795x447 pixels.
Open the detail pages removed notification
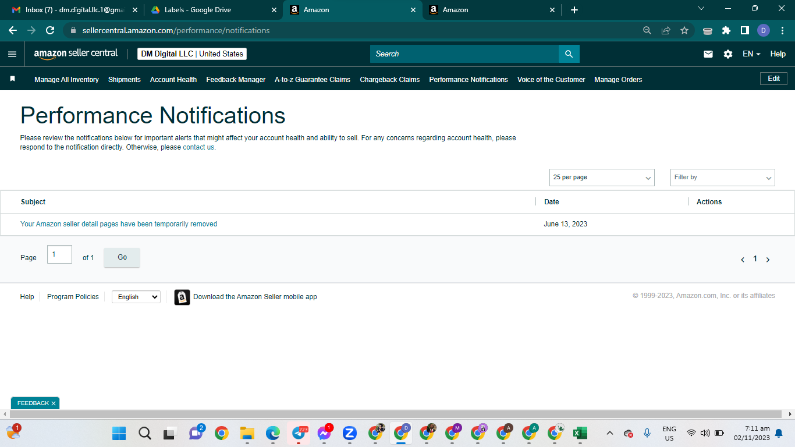pyautogui.click(x=119, y=224)
